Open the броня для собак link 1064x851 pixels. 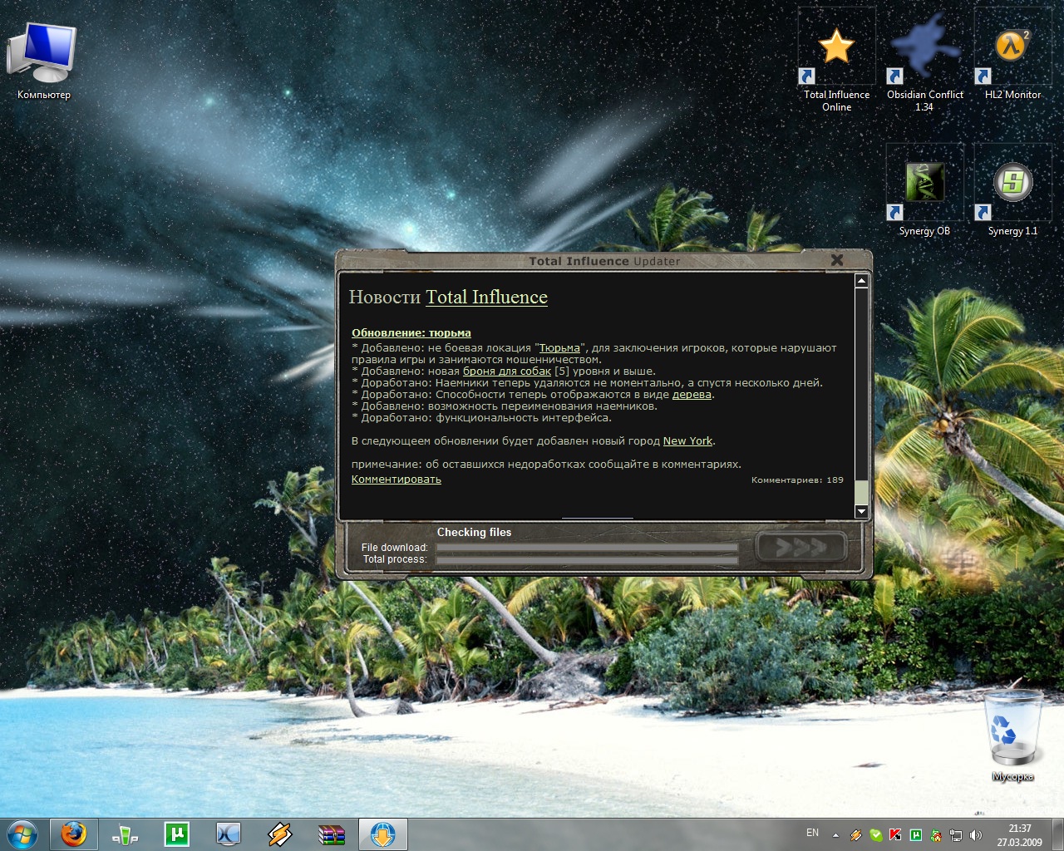click(x=507, y=371)
